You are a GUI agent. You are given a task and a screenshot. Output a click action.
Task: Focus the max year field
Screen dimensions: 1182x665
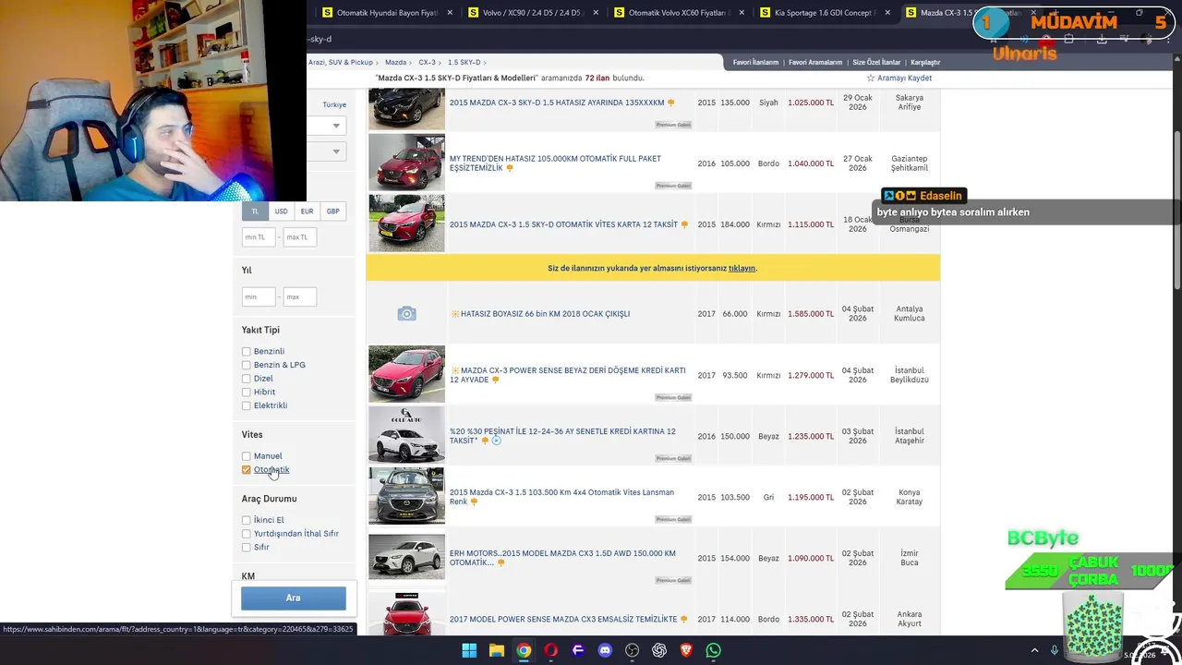coord(299,297)
